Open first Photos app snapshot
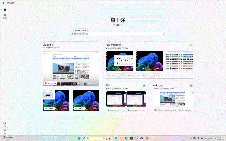226x141 pixels. (x=116, y=99)
